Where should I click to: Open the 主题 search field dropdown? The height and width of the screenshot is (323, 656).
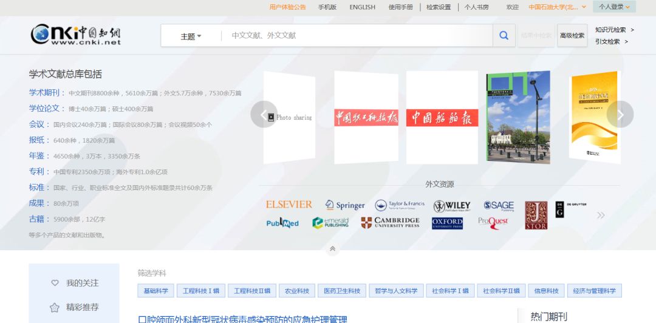[x=191, y=36]
